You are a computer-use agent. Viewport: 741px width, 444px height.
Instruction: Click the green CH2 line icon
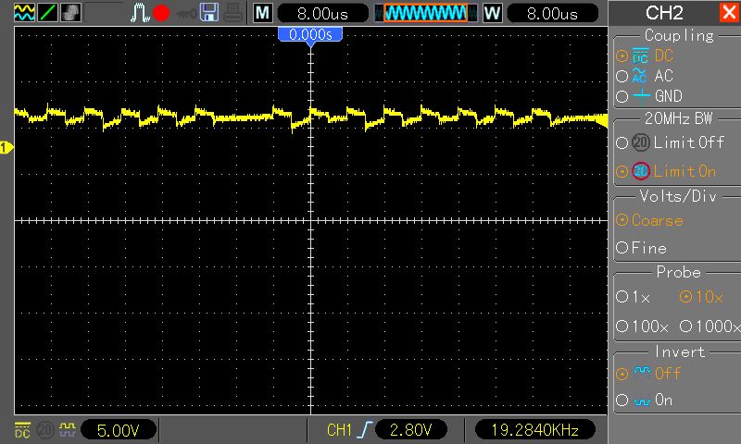tap(46, 13)
